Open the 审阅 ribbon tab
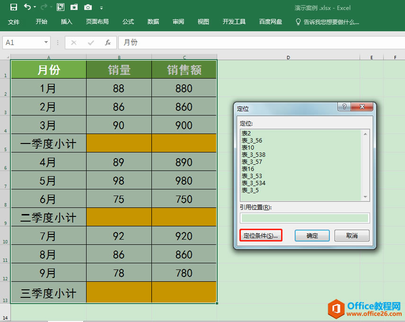The image size is (405, 322). point(178,21)
